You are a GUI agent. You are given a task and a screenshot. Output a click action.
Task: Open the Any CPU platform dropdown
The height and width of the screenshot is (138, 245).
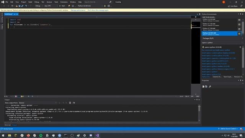(x=51, y=6)
